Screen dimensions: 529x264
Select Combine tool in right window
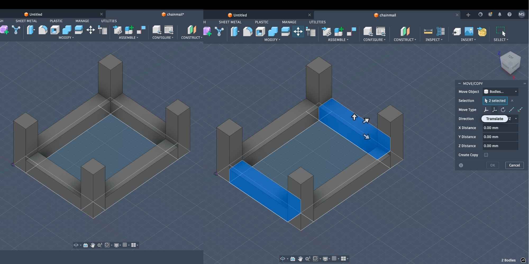(x=273, y=32)
